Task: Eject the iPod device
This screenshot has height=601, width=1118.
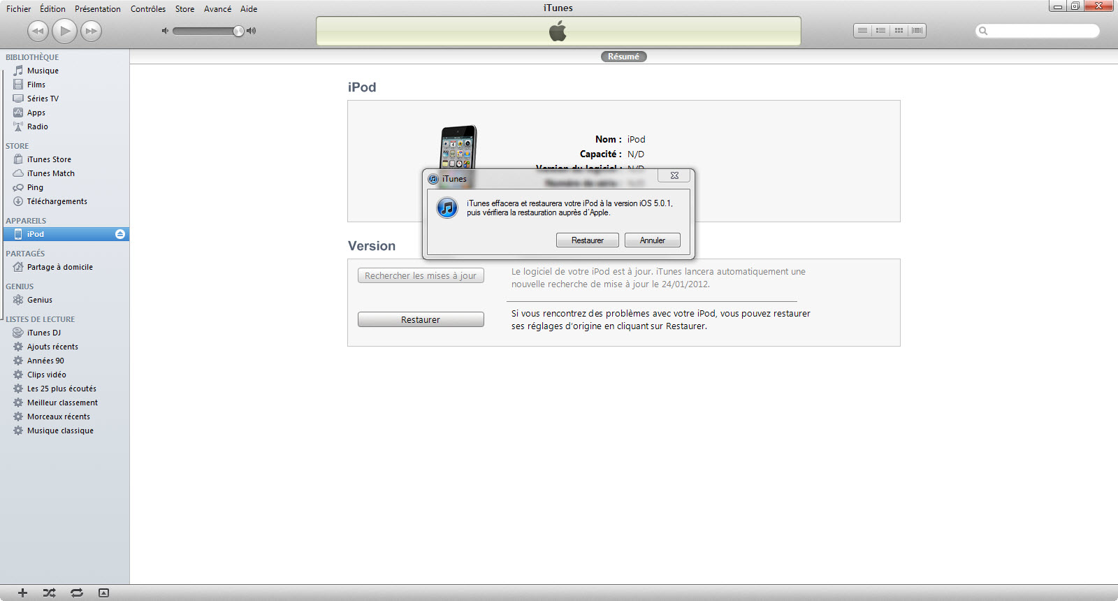Action: (x=120, y=234)
